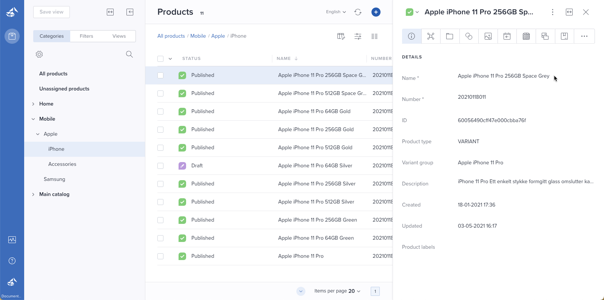
Task: Collapse the Mobile category
Action: tap(33, 119)
